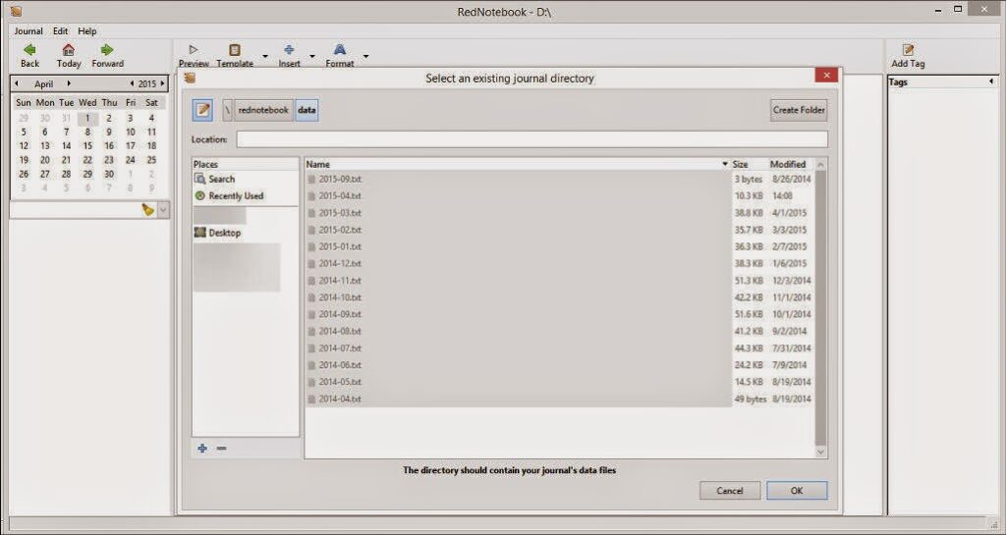Click the Add Tag icon
This screenshot has height=535, width=1006.
click(x=908, y=50)
